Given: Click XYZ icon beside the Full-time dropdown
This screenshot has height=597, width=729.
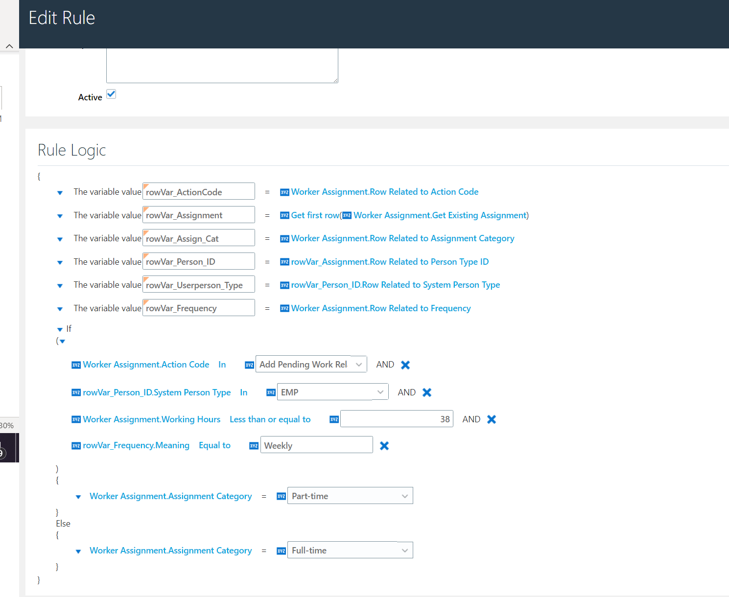Looking at the screenshot, I should (x=281, y=551).
